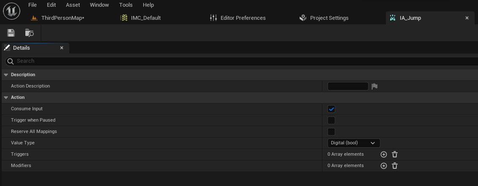Remove all Triggers array elements with trash icon
The width and height of the screenshot is (478, 186).
tap(395, 154)
